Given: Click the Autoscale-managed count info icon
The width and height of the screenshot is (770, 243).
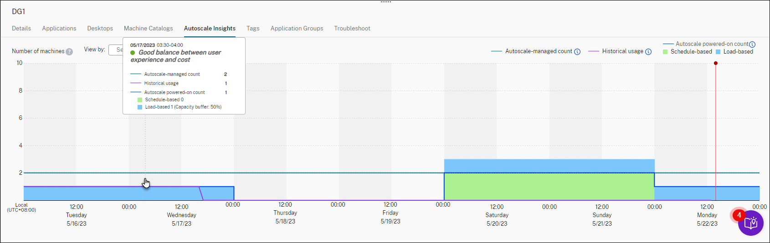Looking at the screenshot, I should 577,52.
